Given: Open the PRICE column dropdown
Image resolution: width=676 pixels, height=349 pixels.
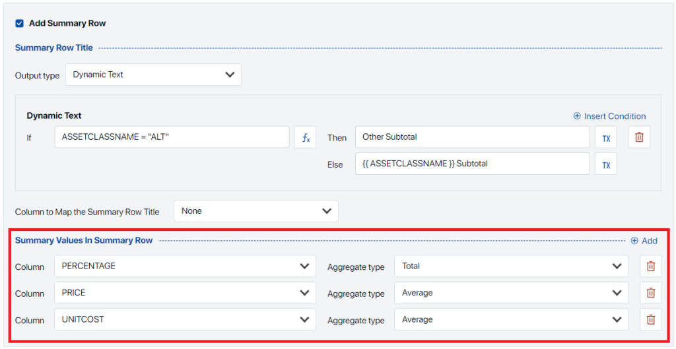Looking at the screenshot, I should pyautogui.click(x=185, y=293).
